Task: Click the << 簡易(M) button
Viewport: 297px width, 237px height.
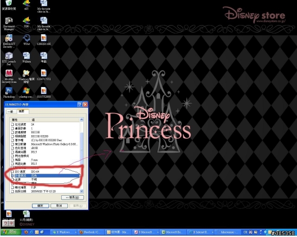Action: click(x=72, y=197)
